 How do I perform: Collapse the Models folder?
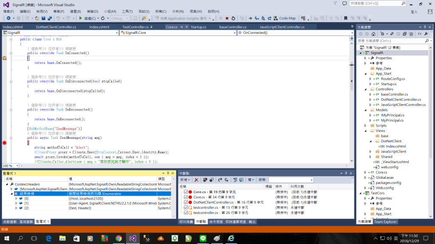pos(365,110)
